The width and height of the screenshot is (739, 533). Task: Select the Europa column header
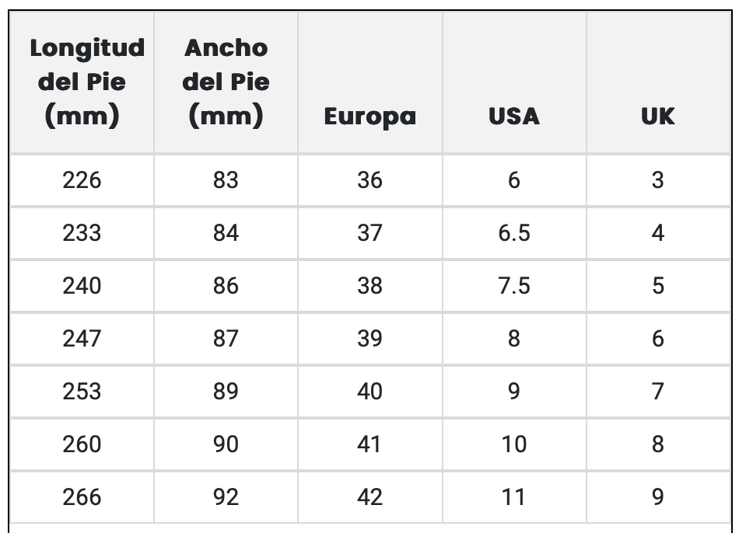(x=369, y=117)
